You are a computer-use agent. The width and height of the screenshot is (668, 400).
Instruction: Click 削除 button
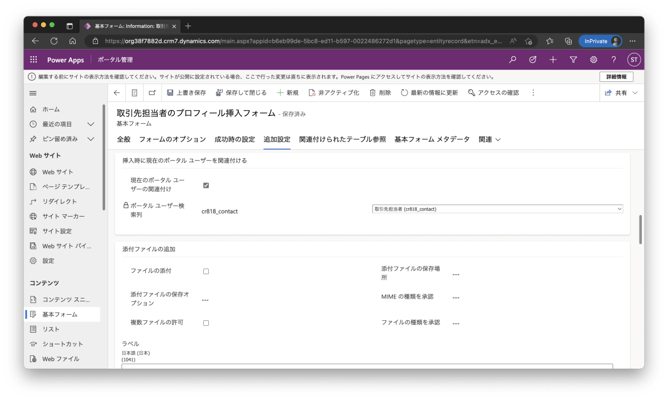click(380, 92)
